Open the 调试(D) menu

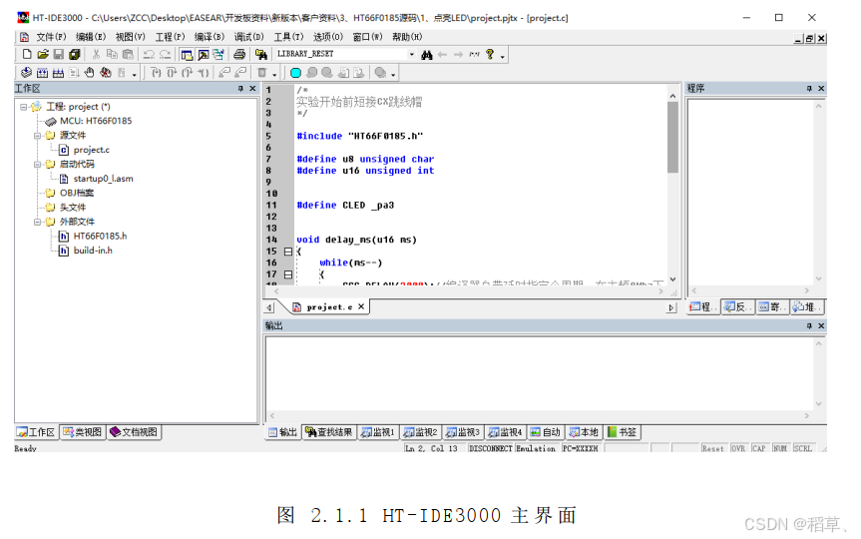(x=248, y=37)
